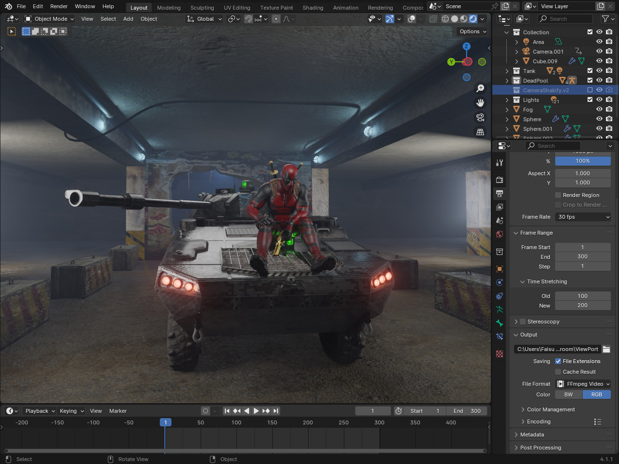Collapse the Frame Range panel

pyautogui.click(x=536, y=233)
